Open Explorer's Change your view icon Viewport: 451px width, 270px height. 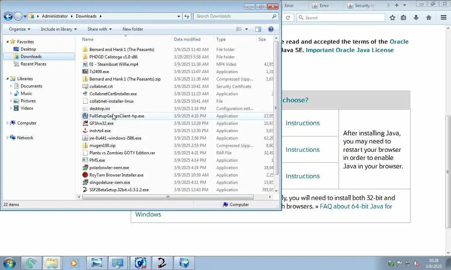click(x=239, y=29)
